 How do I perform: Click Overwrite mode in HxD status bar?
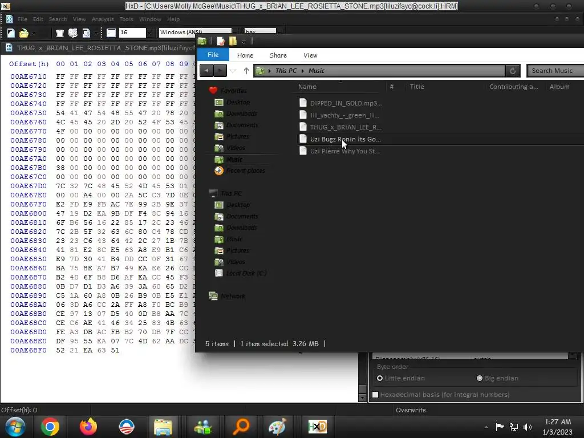pyautogui.click(x=411, y=409)
